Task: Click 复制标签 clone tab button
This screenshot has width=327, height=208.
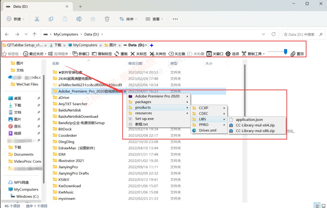Action: [102, 54]
